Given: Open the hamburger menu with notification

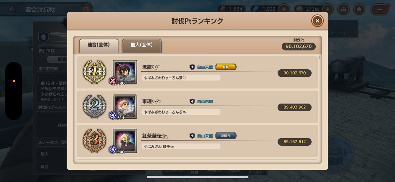Looking at the screenshot, I should (380, 9).
